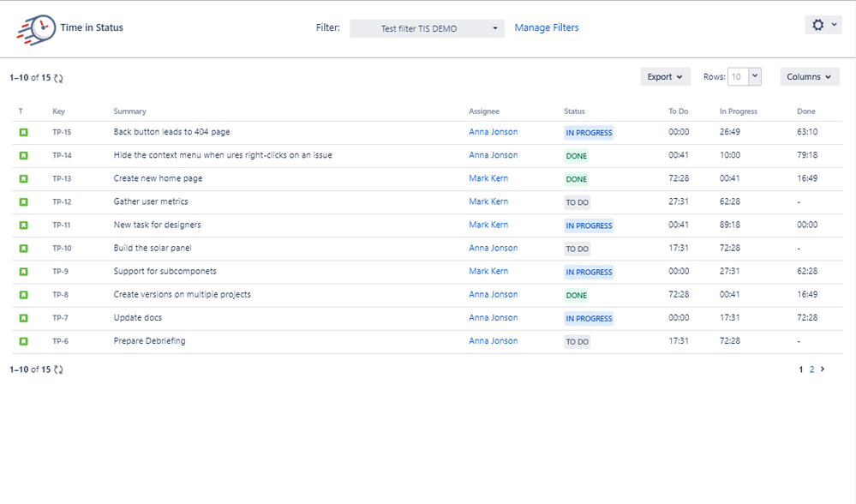
Task: Select page 1 in pagination
Action: [801, 369]
